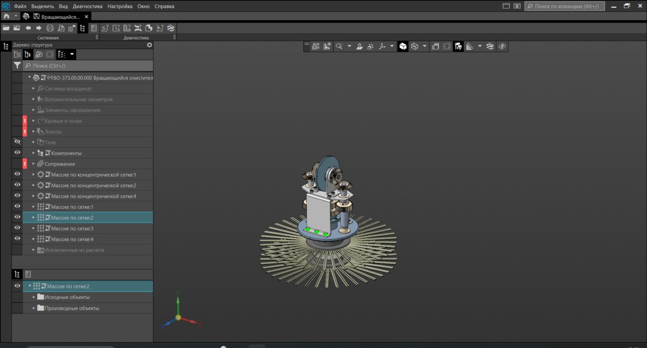647x348 pixels.
Task: Open dropdown arrow next to wireframe mode
Action: tap(425, 46)
